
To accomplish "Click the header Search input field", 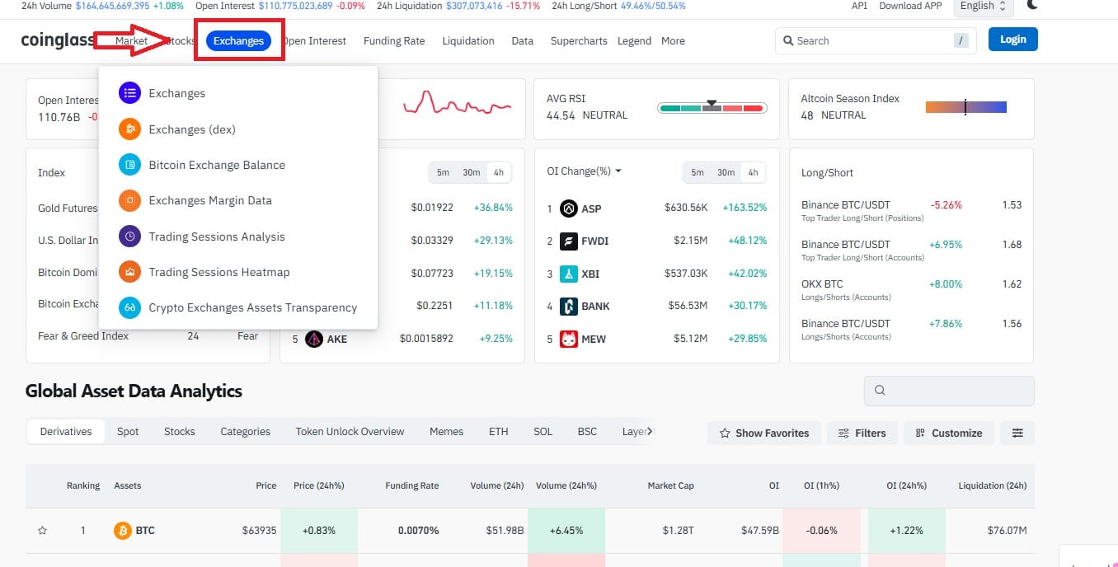I will point(876,40).
